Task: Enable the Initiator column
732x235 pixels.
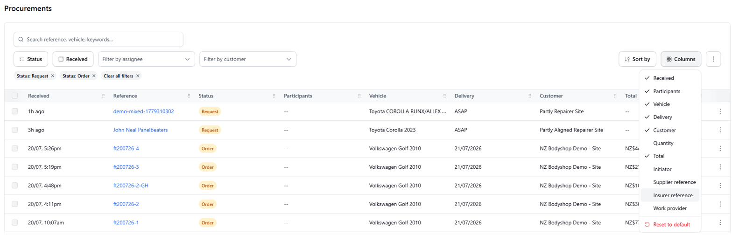Action: (670, 169)
